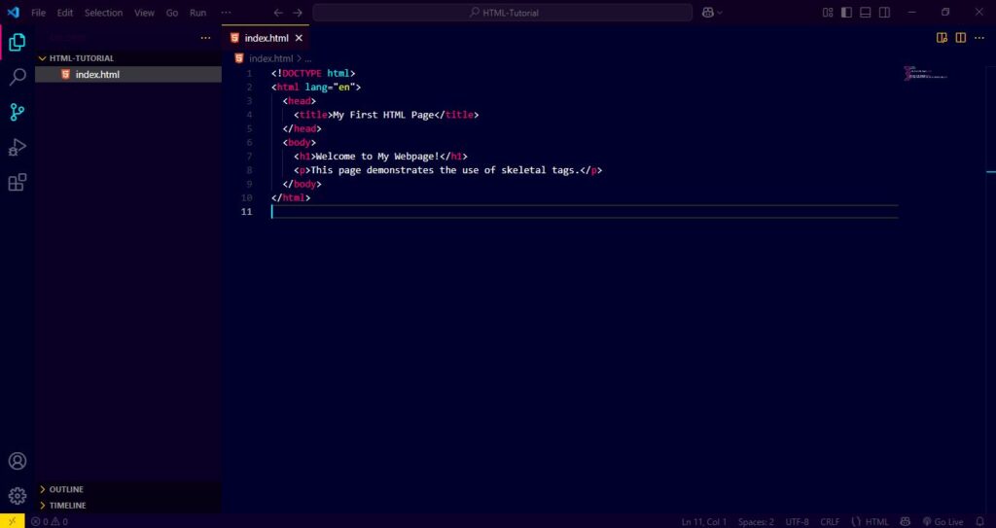Open the Selection menu
996x528 pixels.
pyautogui.click(x=103, y=13)
